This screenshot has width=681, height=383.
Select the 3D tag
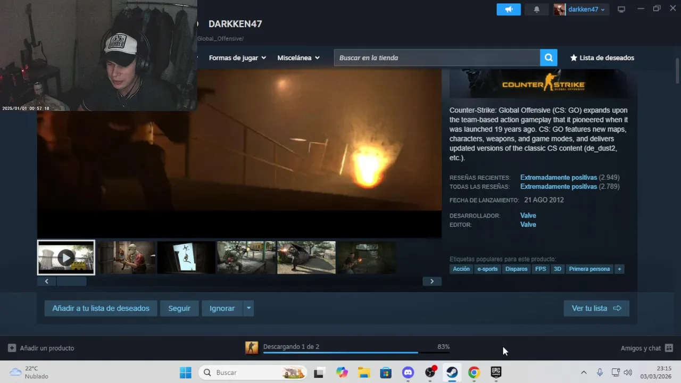click(x=558, y=269)
